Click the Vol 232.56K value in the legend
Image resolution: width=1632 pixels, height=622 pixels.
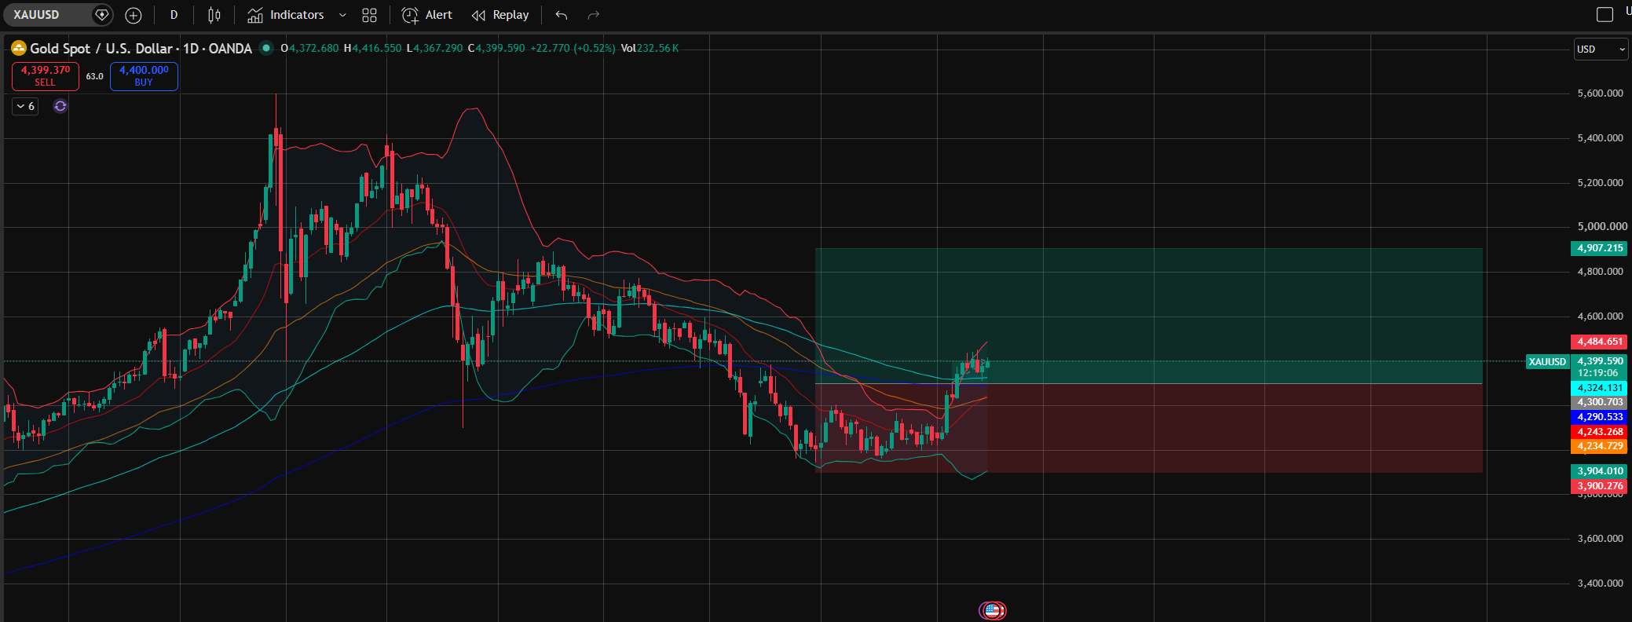pos(650,49)
